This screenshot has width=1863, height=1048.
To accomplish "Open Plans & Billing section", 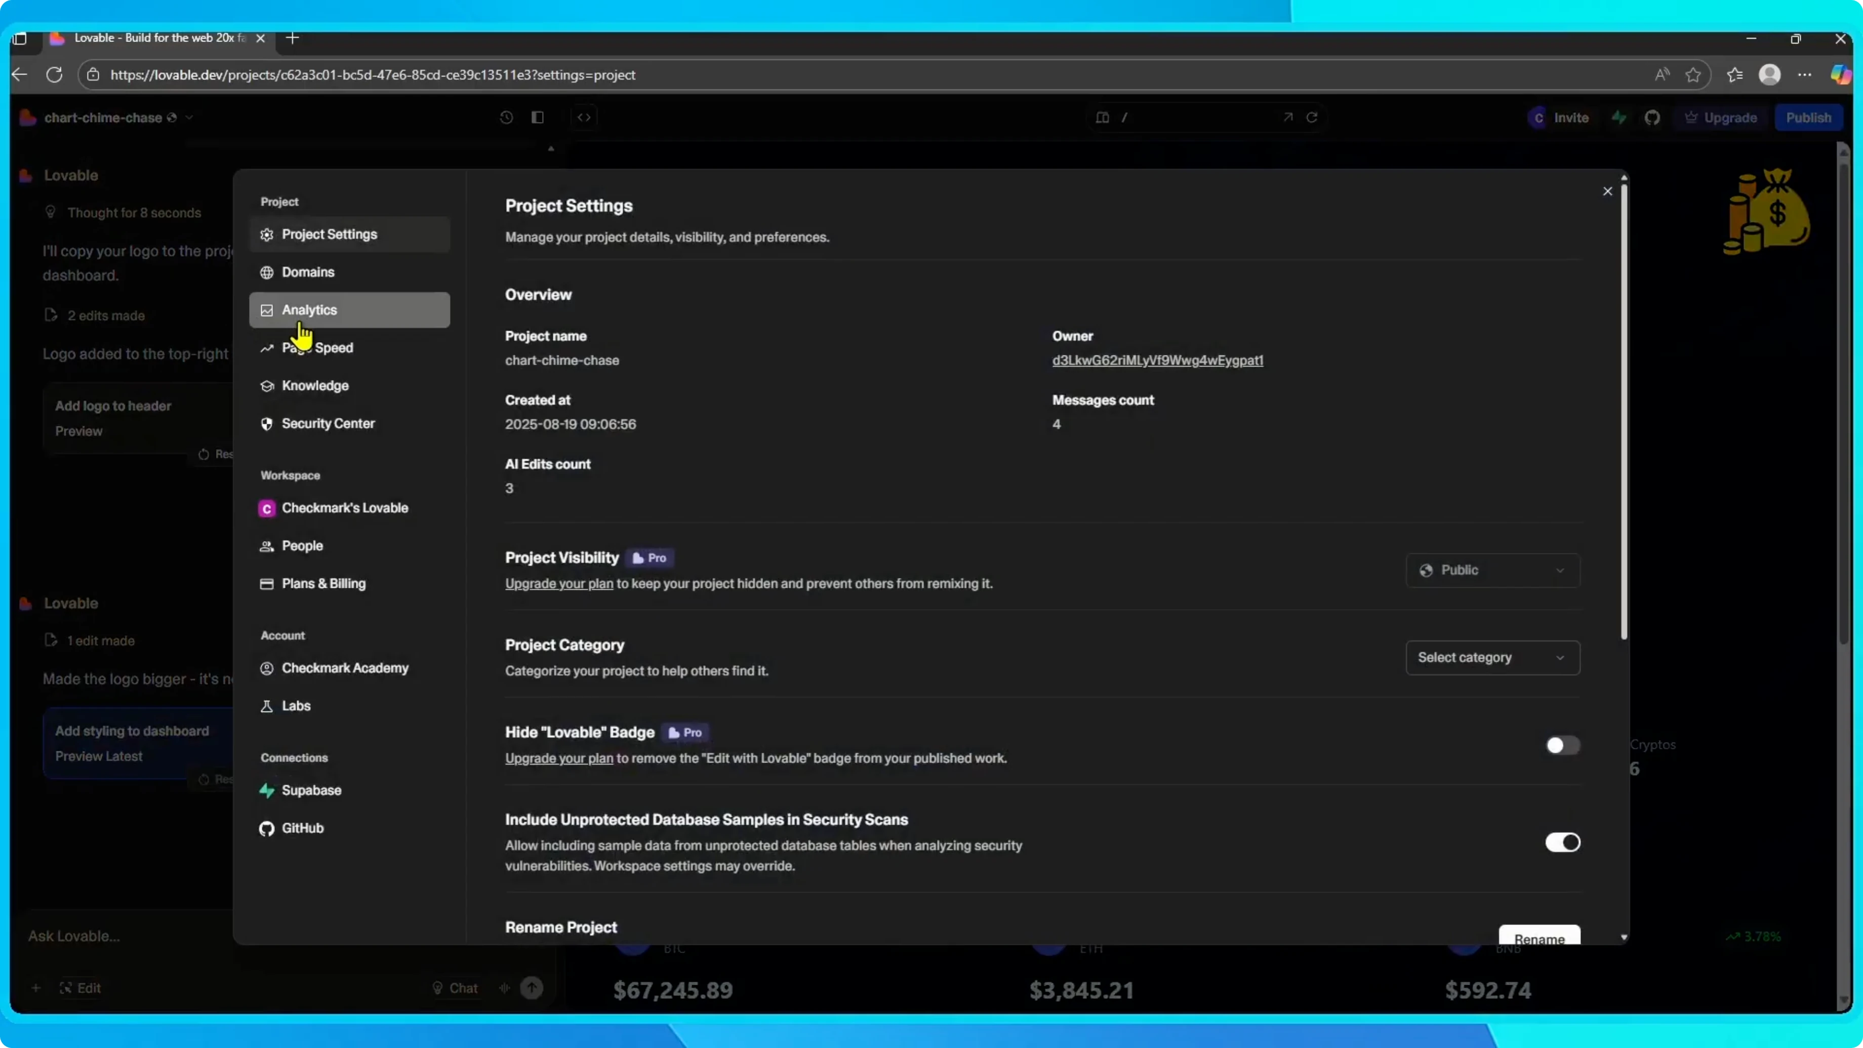I will pyautogui.click(x=349, y=583).
